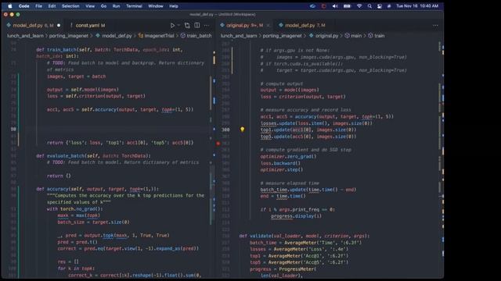Click 'loss.backward()' line in right editor
The width and height of the screenshot is (501, 281).
coord(280,163)
